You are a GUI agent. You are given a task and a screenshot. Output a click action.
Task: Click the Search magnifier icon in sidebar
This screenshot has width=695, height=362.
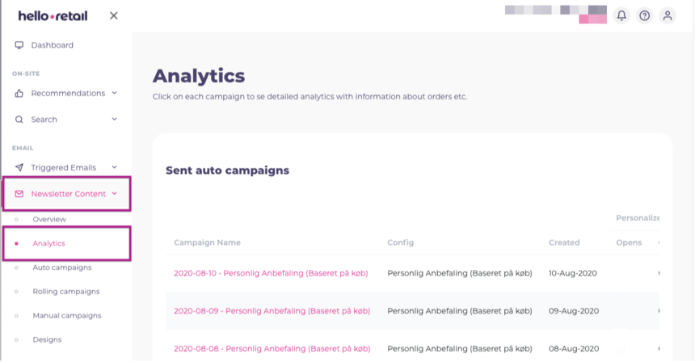[19, 120]
